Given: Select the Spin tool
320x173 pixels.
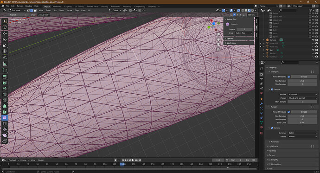Looking at the screenshot, I should pyautogui.click(x=5, y=112).
